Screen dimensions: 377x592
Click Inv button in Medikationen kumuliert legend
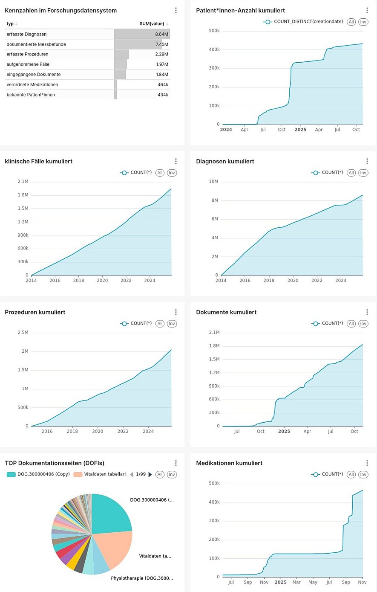[x=363, y=474]
